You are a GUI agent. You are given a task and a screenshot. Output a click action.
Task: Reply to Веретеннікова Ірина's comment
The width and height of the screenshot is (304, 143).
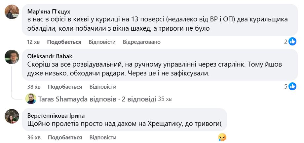pyautogui.click(x=103, y=137)
